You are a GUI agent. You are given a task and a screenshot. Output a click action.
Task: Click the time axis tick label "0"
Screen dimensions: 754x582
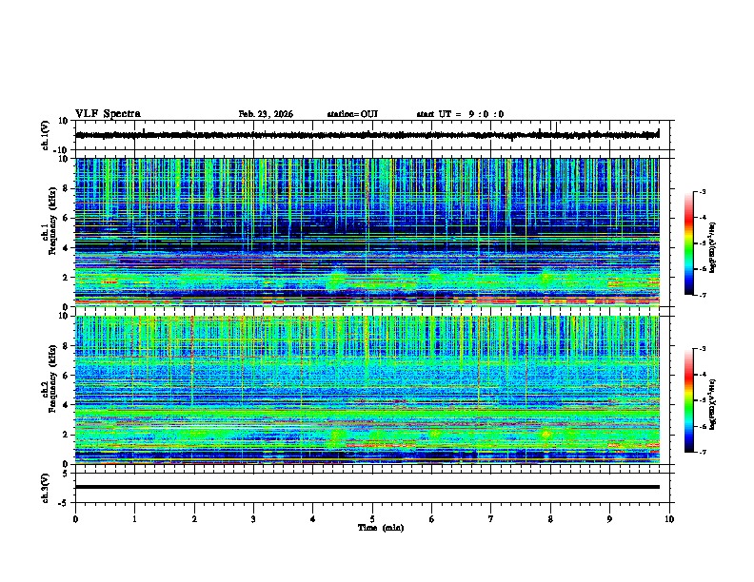75,519
